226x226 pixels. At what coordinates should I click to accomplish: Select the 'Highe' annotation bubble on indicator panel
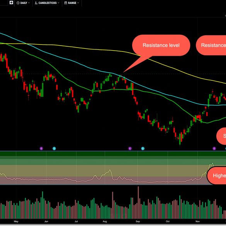click(x=216, y=175)
